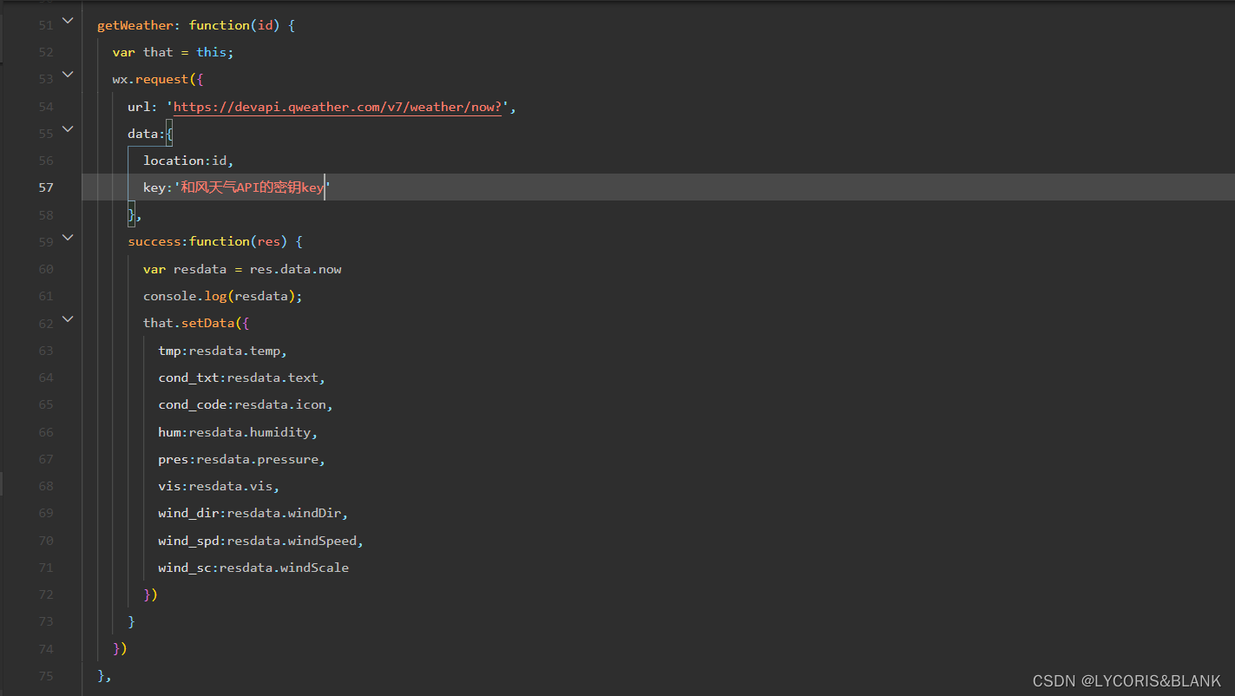Viewport: 1235px width, 696px height.
Task: Collapse the wx.request fold arrow at line 53
Action: pos(68,75)
